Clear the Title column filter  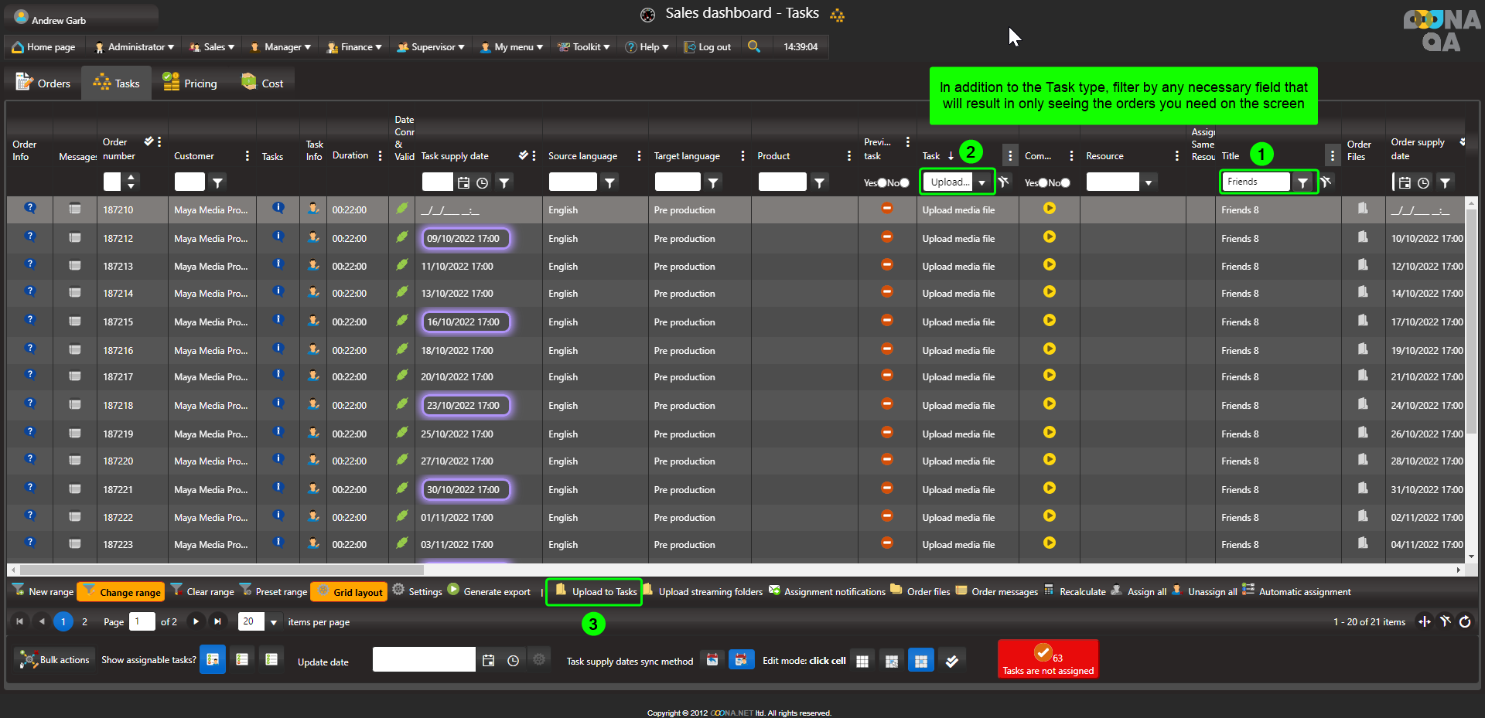[1326, 182]
